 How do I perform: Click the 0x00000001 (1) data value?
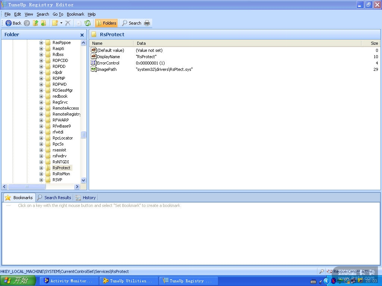pos(150,63)
